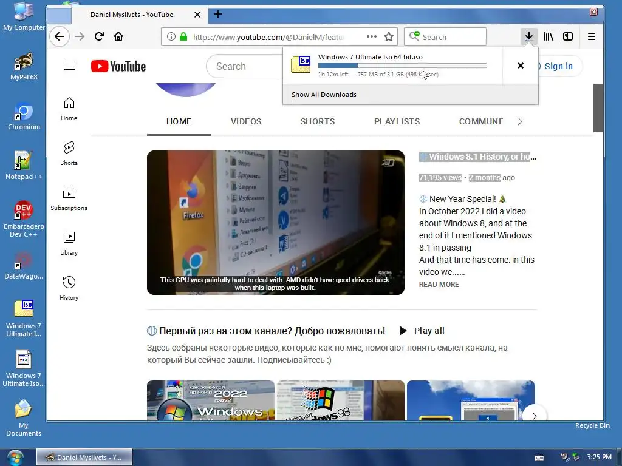Open History in YouTube sidebar
This screenshot has height=466, width=622.
click(x=69, y=288)
